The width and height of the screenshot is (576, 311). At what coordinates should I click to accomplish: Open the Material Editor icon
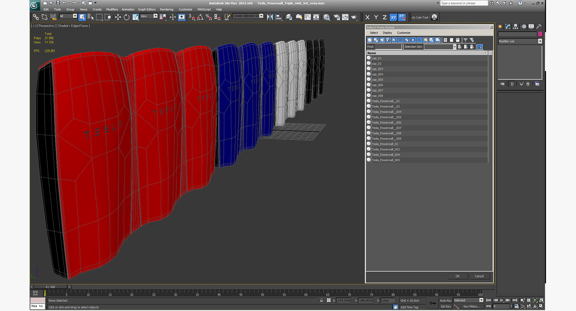point(327,17)
